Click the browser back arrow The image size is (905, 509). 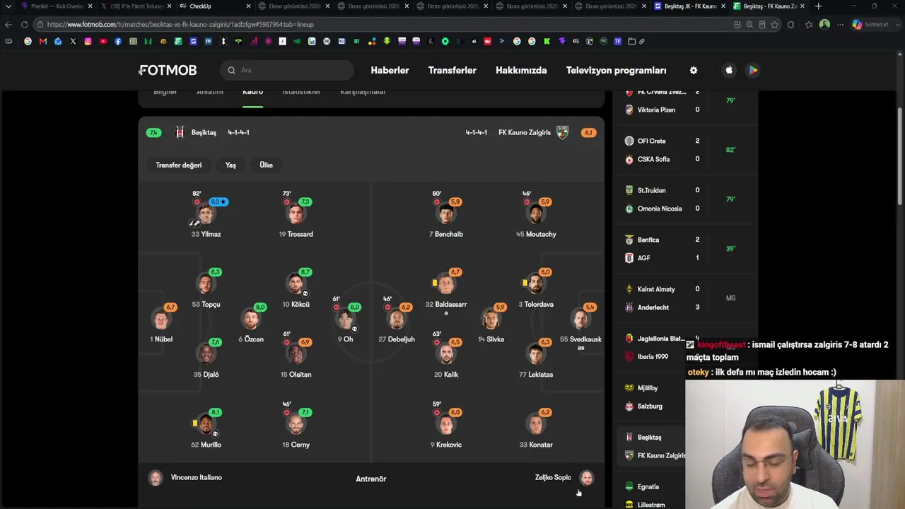(x=8, y=24)
